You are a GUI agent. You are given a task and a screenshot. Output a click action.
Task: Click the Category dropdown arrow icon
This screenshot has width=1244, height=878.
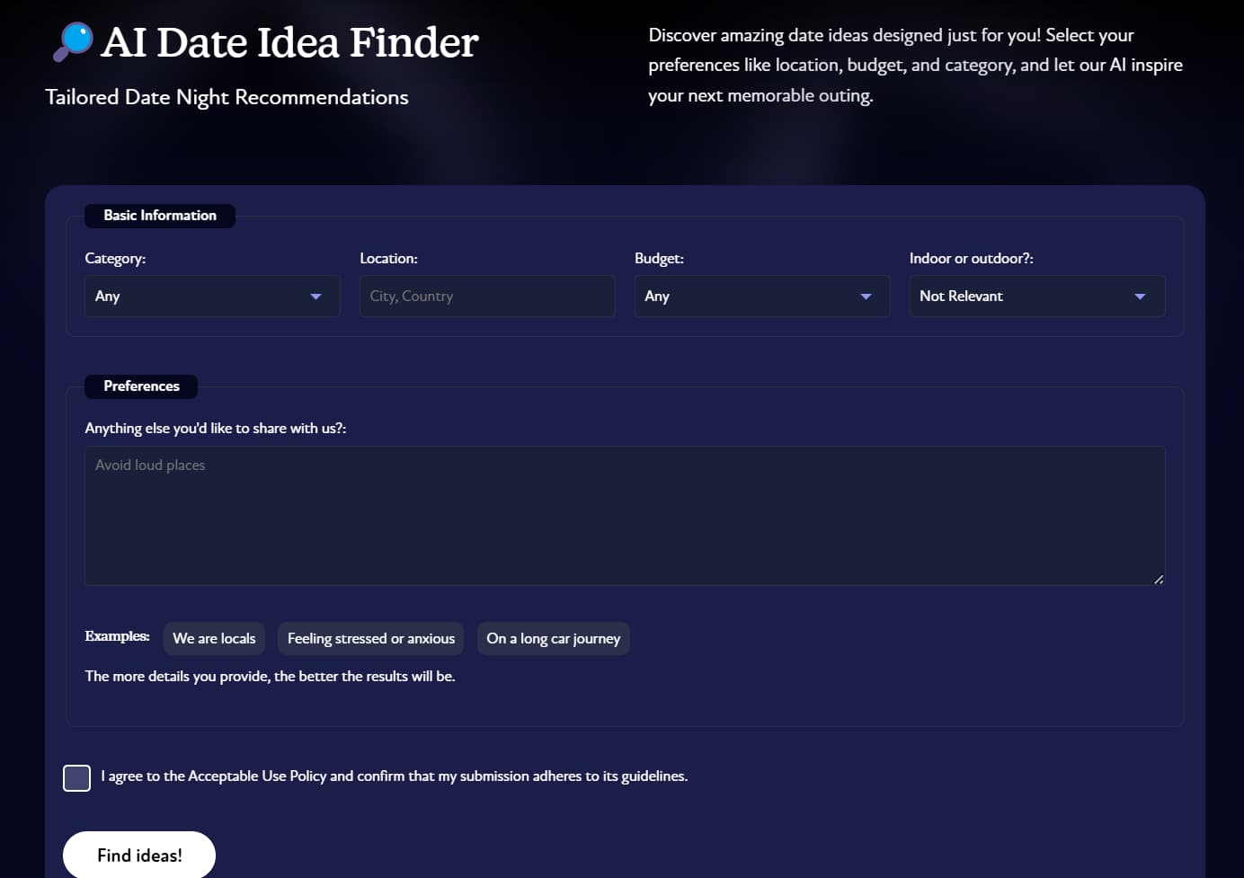pos(315,297)
